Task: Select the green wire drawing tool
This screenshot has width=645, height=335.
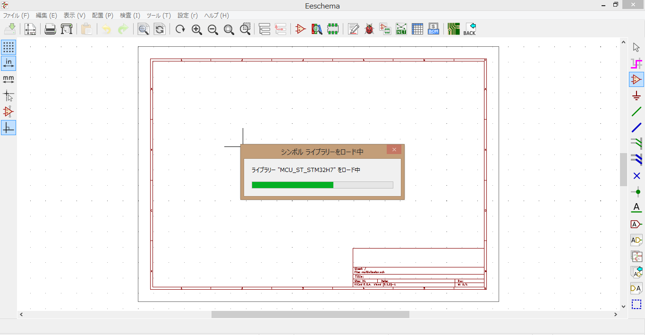Action: coord(637,112)
